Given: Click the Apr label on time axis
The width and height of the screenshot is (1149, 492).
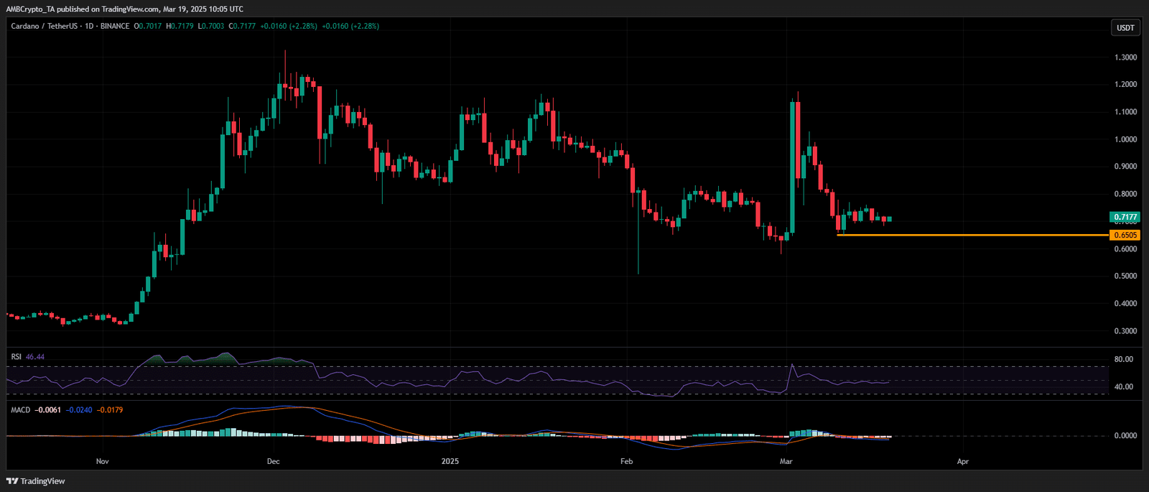Looking at the screenshot, I should coord(962,461).
